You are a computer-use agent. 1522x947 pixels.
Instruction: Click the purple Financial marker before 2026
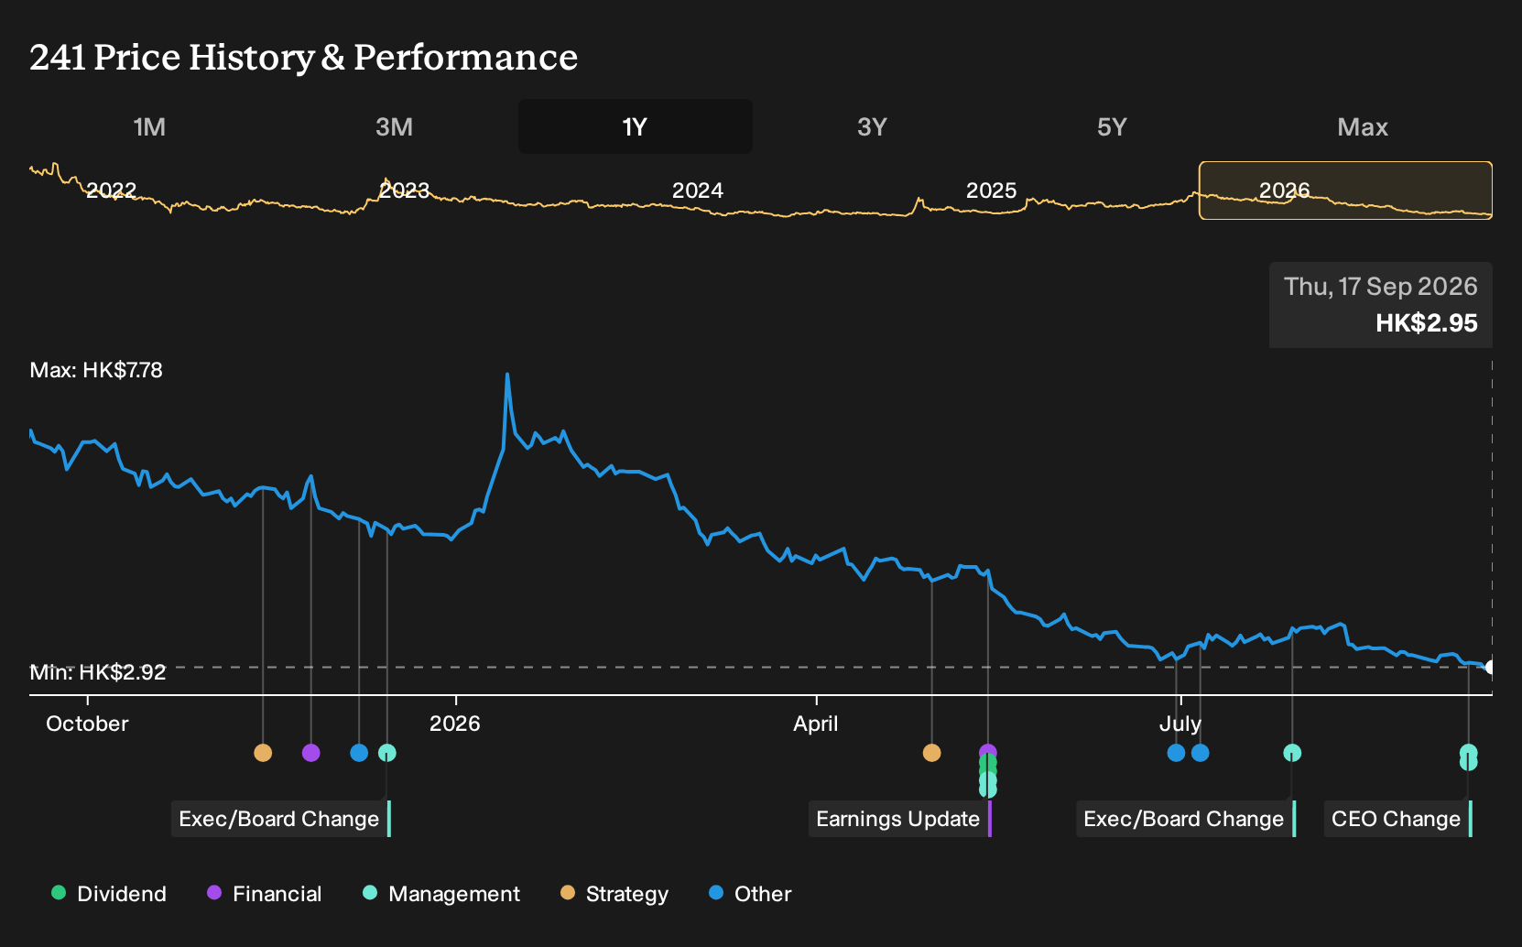tap(310, 753)
